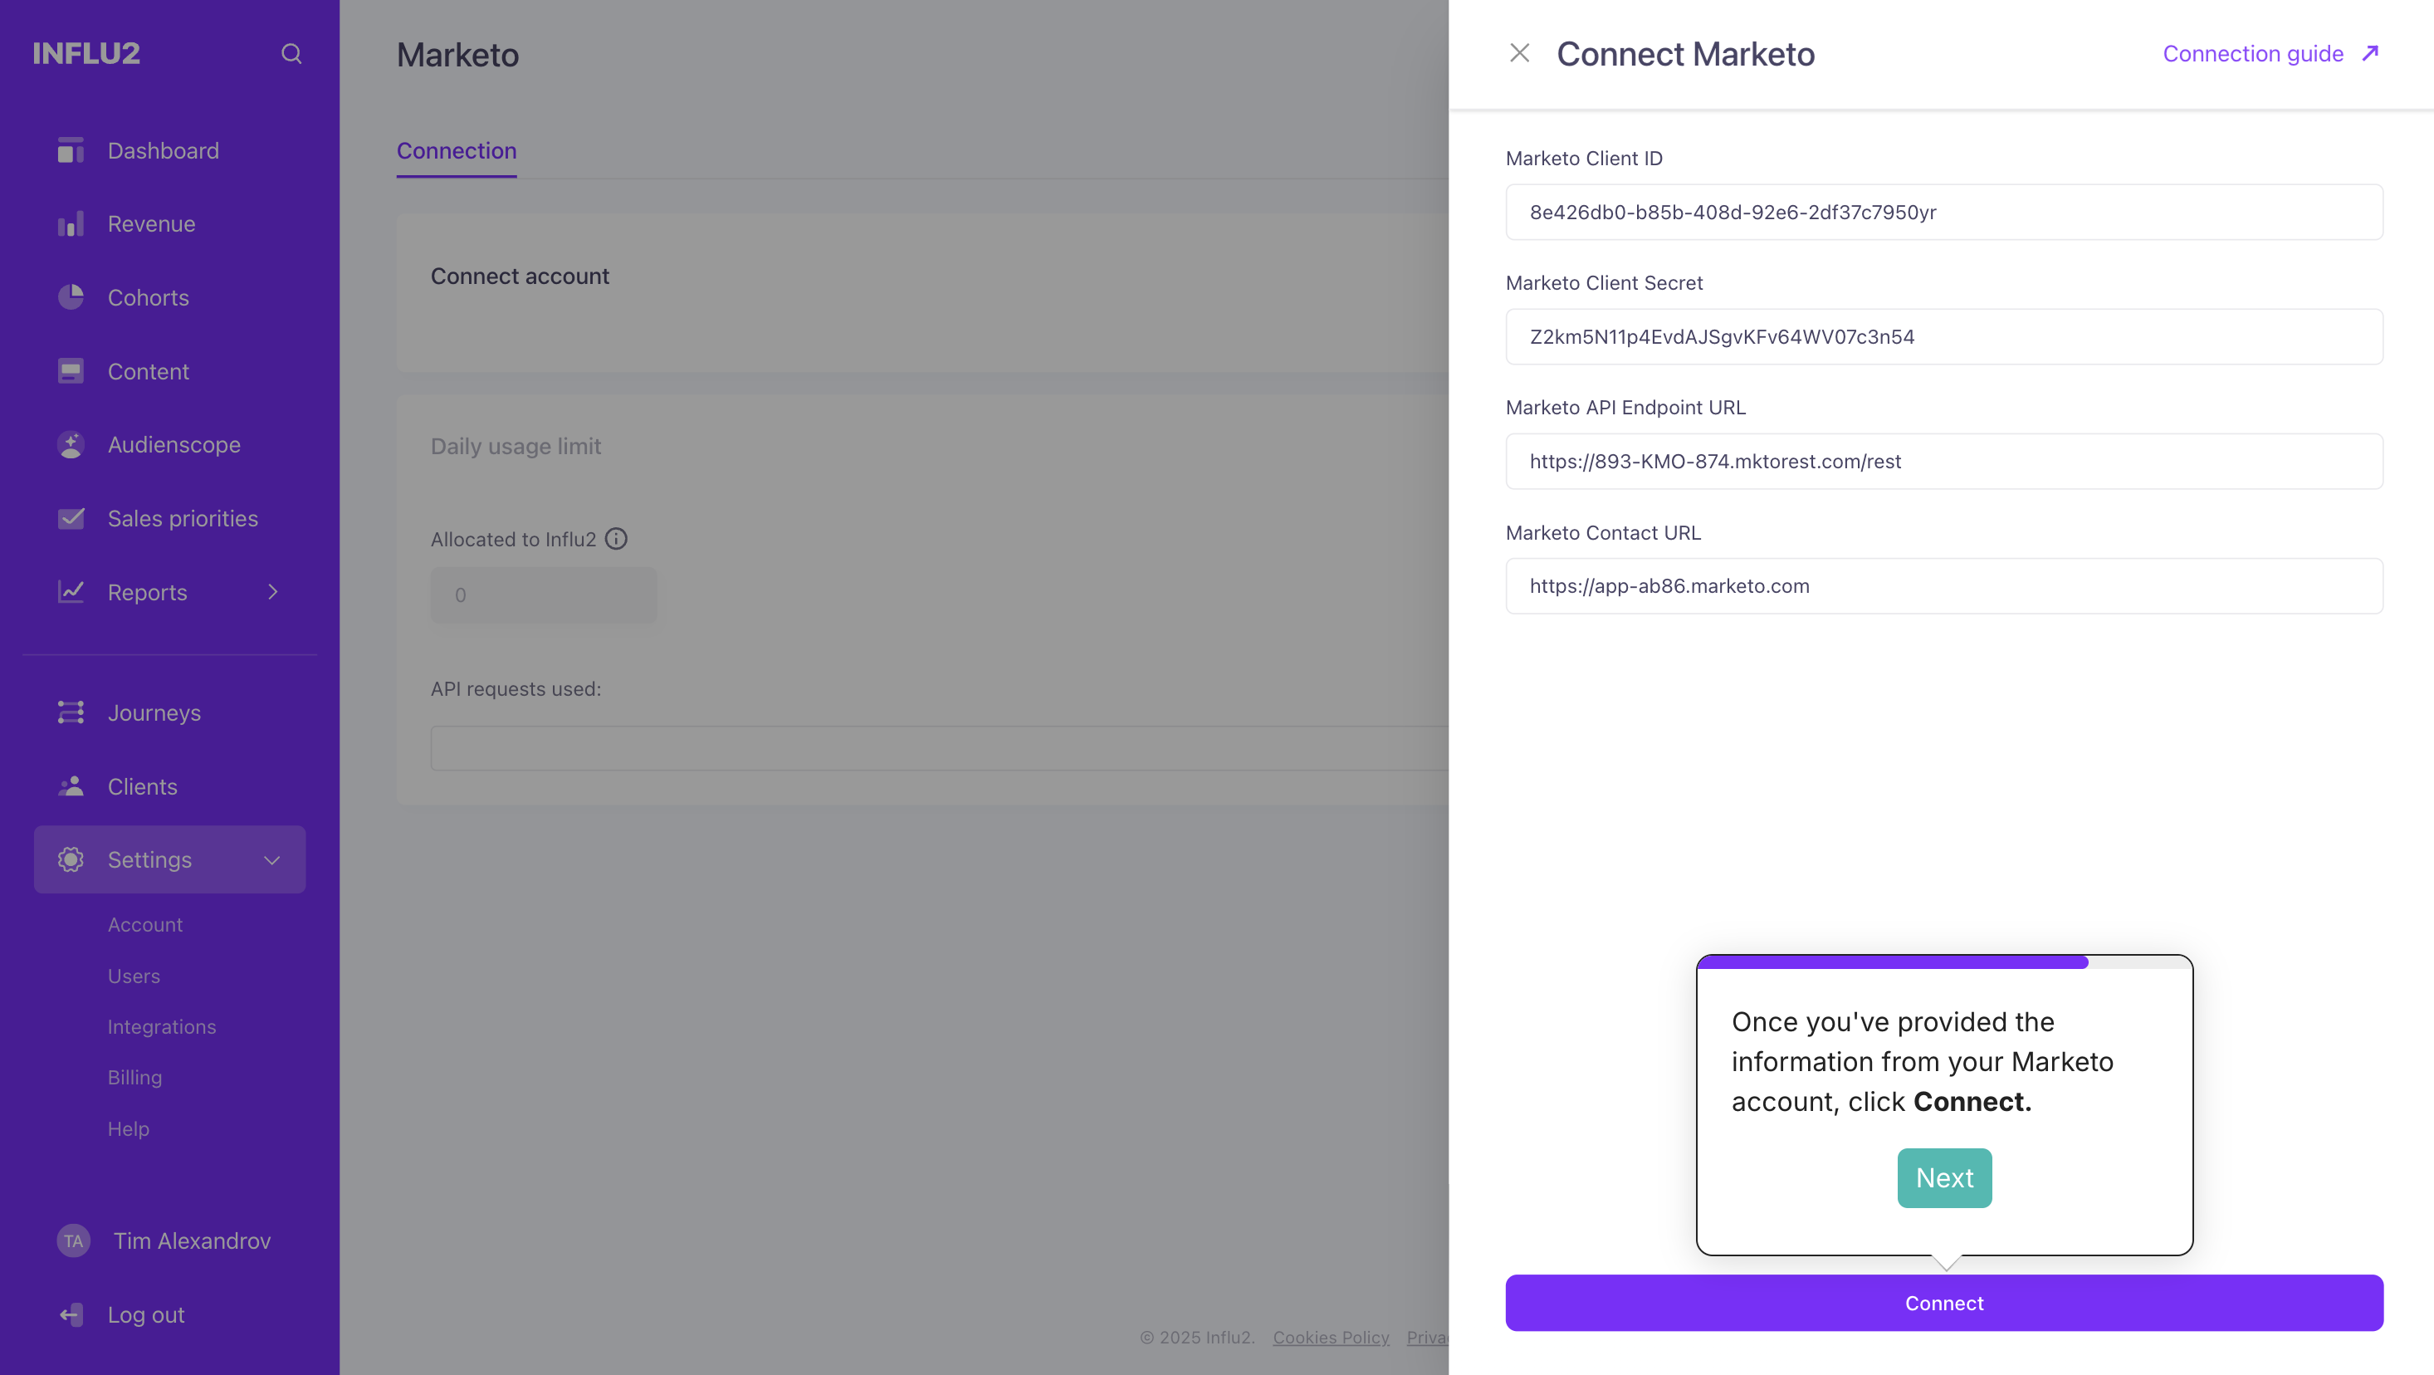Screen dimensions: 2434x1375
Task: Open the Cookies Policy link
Action: 1331,1337
